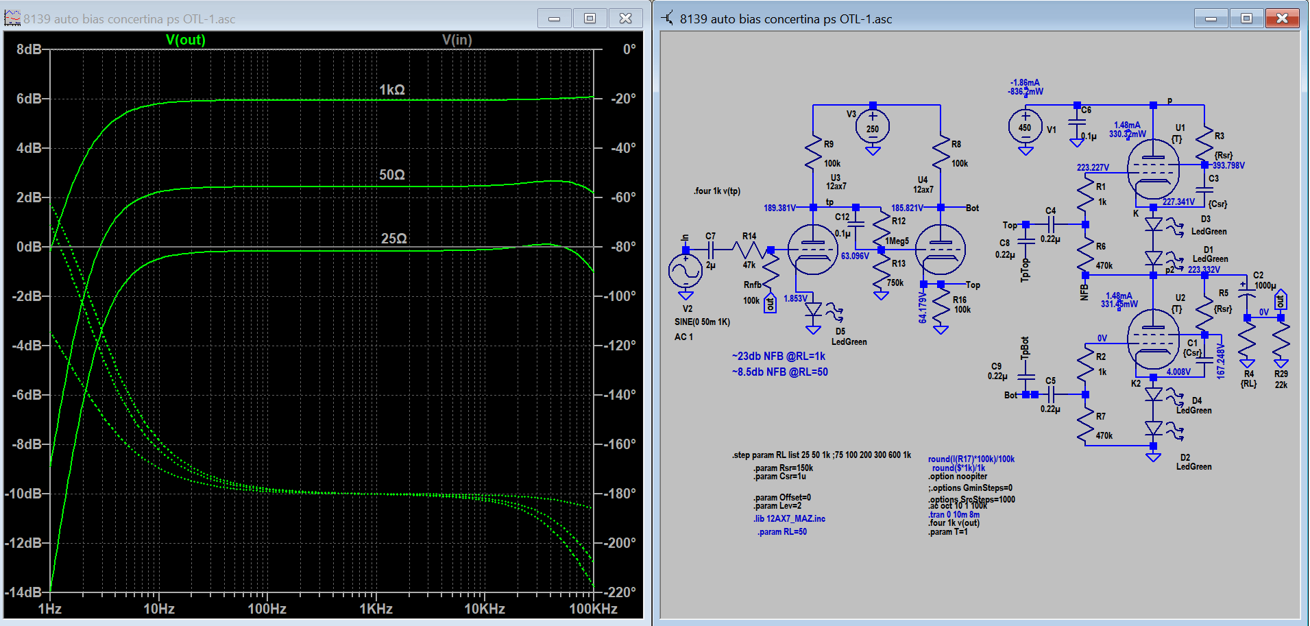Click the 1KHz frequency axis label

pyautogui.click(x=376, y=609)
